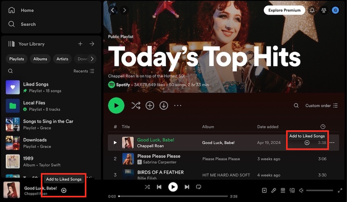Open the Custom order sort dropdown
The image size is (347, 202).
click(x=321, y=106)
